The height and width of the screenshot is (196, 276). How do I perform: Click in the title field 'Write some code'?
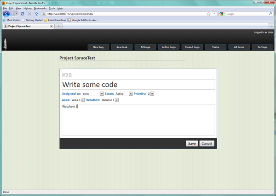click(x=138, y=84)
